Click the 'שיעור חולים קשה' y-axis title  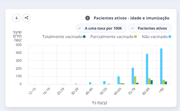point(17,36)
